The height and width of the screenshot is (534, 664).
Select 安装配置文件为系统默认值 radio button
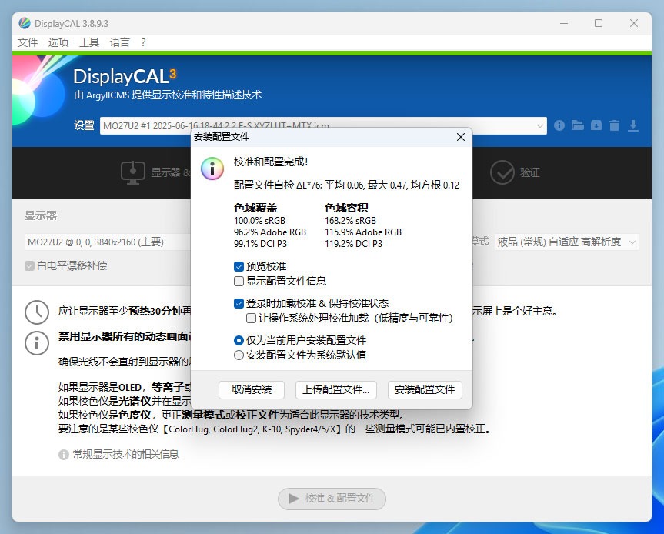pos(239,355)
